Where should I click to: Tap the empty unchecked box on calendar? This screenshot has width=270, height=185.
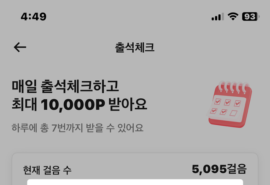233,113
